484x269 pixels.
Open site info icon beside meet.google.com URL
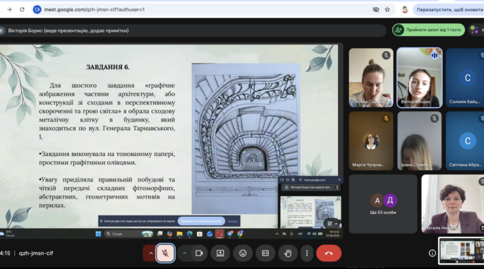tap(37, 10)
